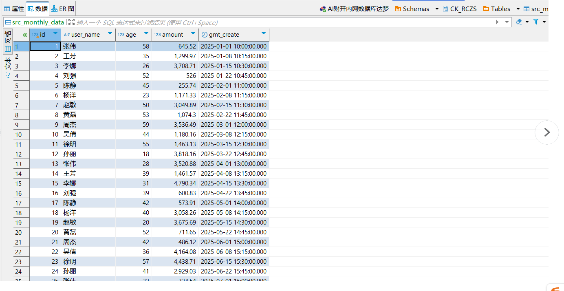Click the amount cell 645.52

[x=175, y=46]
